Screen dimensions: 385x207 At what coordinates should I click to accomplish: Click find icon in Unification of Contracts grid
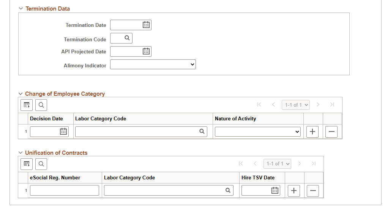point(41,164)
